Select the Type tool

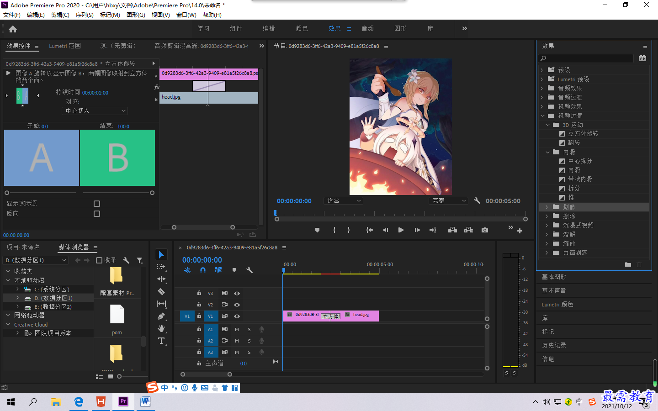pos(161,341)
